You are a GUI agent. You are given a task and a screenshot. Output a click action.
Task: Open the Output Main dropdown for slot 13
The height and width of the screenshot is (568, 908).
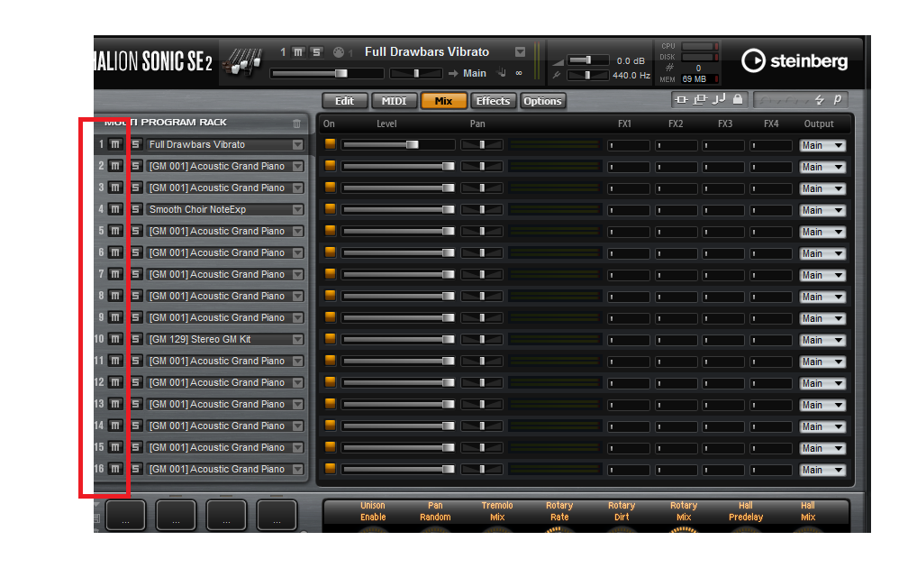click(x=822, y=405)
